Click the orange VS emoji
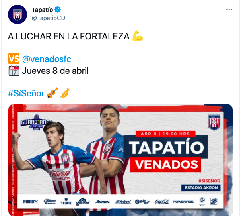241x216 pixels. pos(14,59)
